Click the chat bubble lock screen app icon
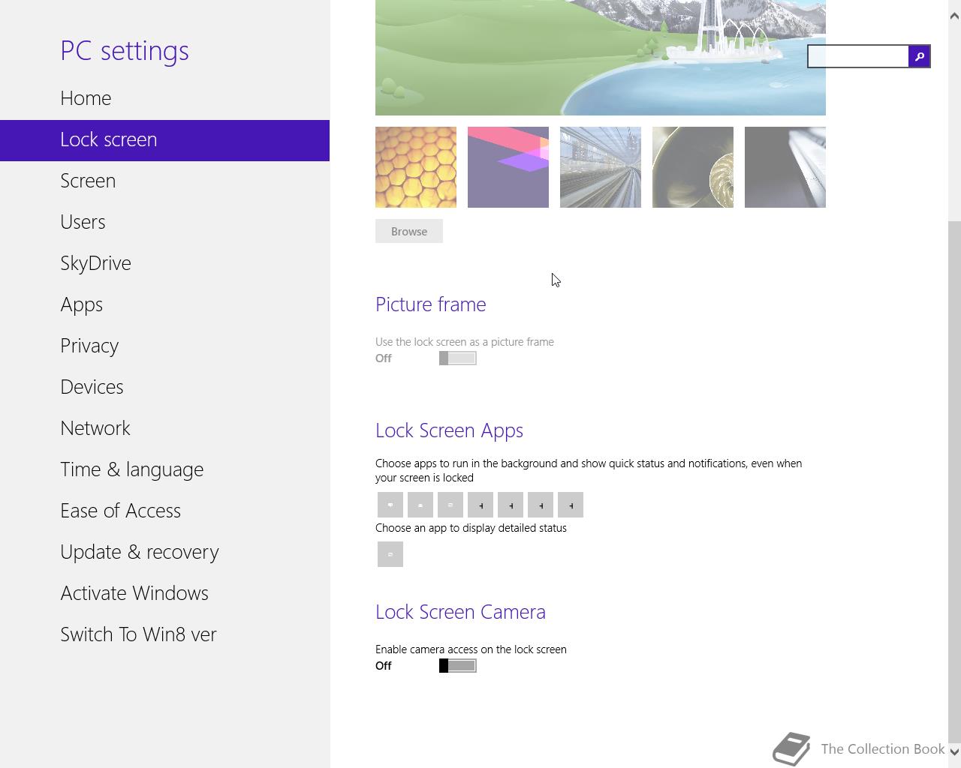The image size is (961, 768). (390, 505)
